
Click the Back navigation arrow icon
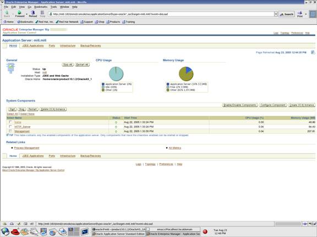click(x=7, y=13)
